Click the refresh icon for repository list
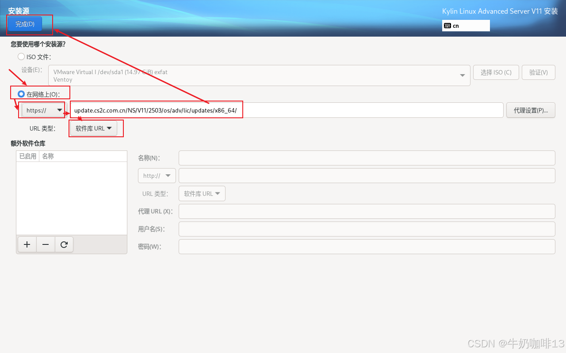566x353 pixels. click(64, 244)
